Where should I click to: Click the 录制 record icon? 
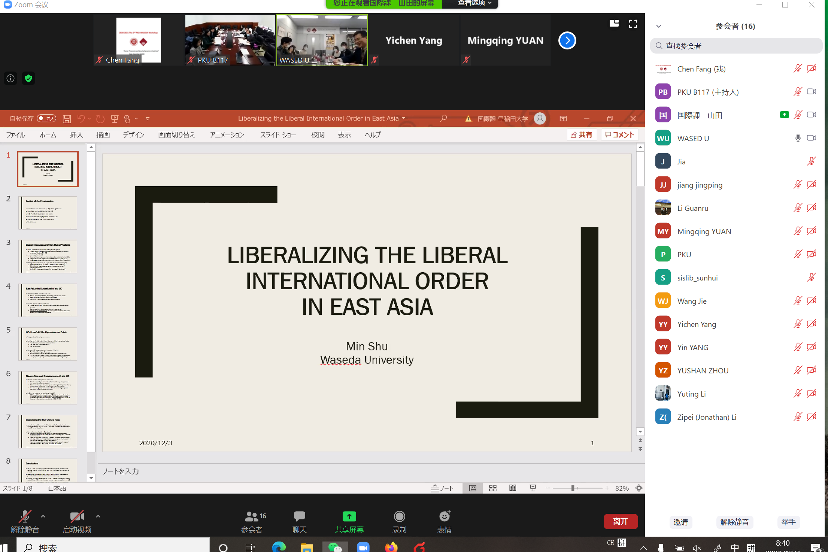click(x=399, y=517)
